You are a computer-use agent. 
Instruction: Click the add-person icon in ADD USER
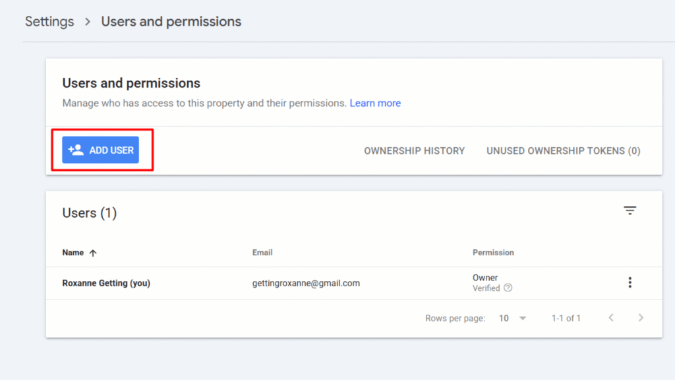tap(76, 150)
